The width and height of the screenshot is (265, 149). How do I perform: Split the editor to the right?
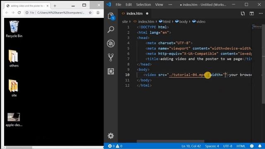coord(252,14)
